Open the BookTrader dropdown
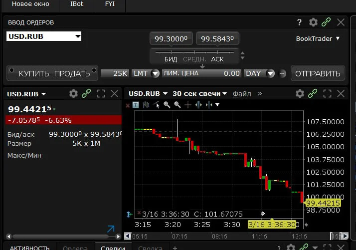The height and width of the screenshot is (250, 356). point(318,38)
